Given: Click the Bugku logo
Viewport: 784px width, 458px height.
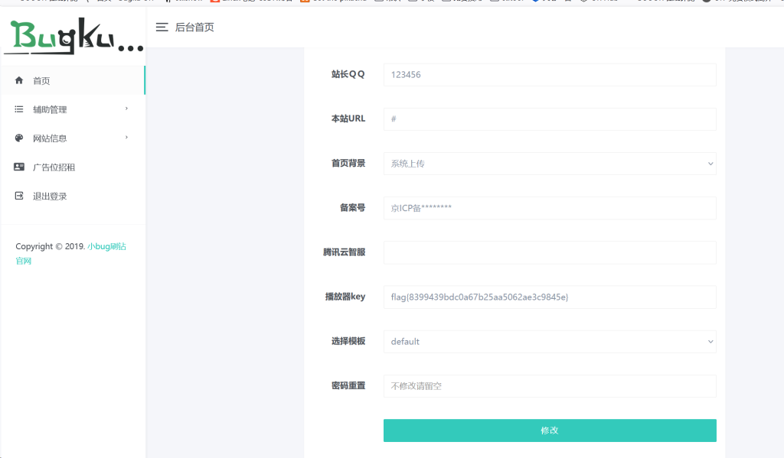Looking at the screenshot, I should (73, 37).
